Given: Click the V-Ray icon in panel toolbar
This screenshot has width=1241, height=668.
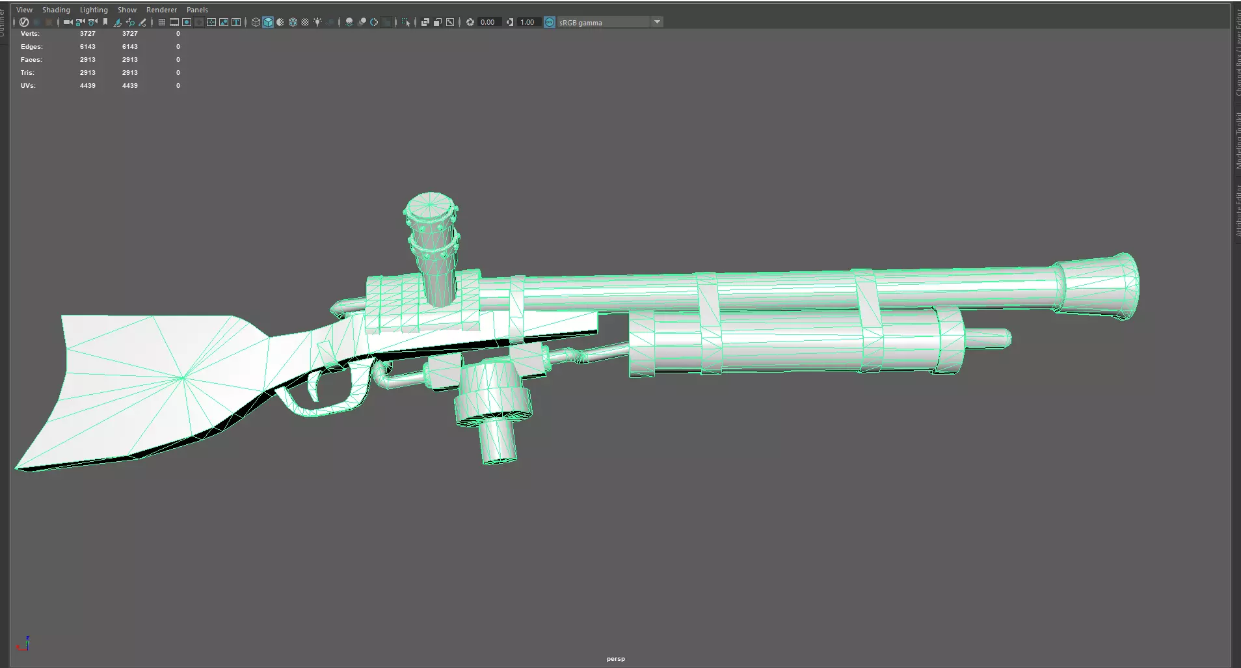Looking at the screenshot, I should point(24,22).
